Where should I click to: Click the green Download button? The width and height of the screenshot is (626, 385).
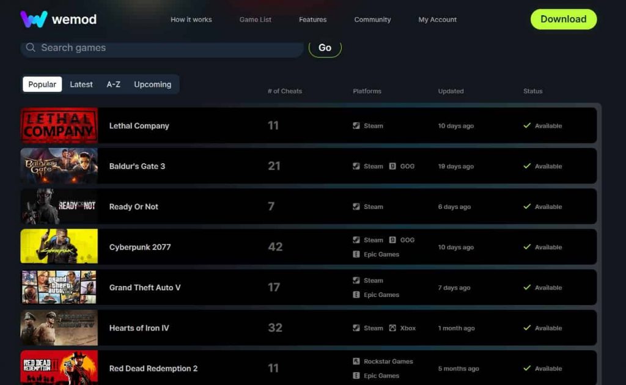point(563,19)
